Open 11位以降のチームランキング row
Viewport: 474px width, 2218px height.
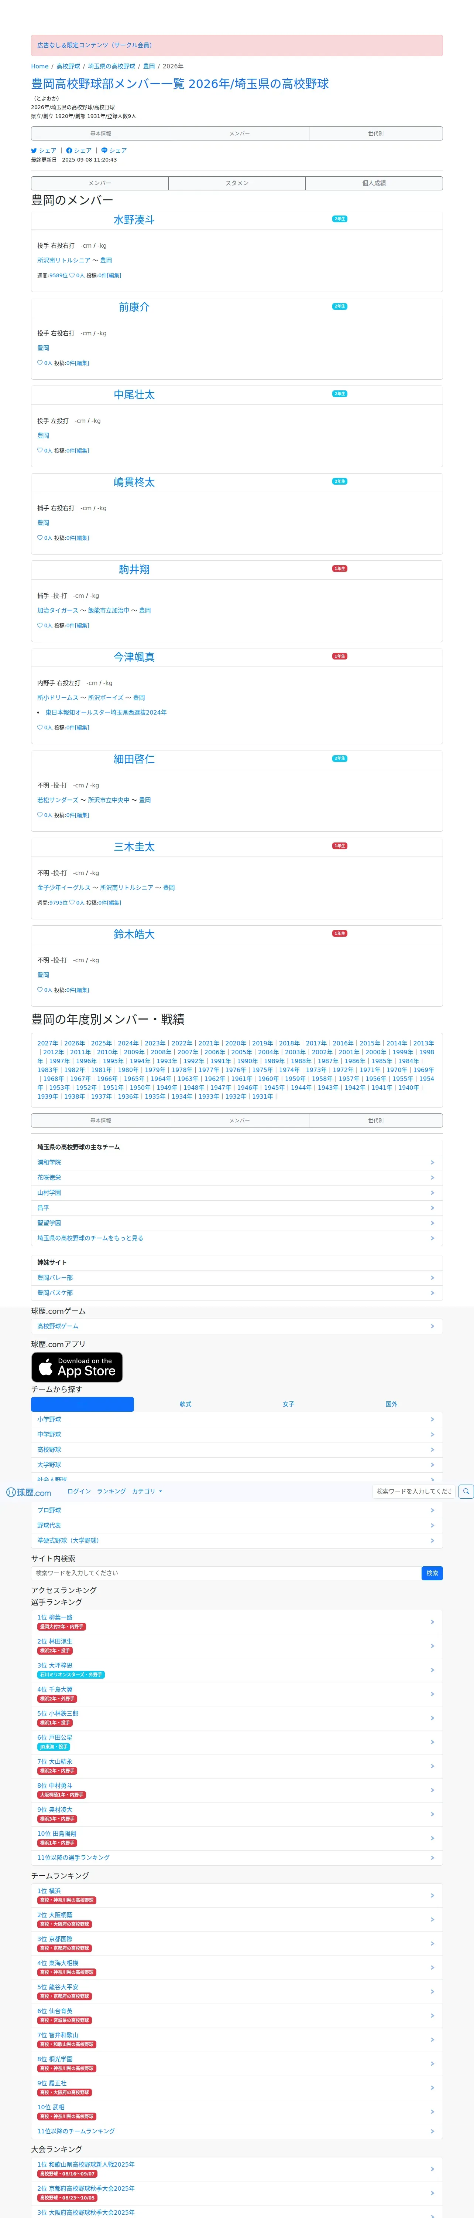pos(237,2131)
